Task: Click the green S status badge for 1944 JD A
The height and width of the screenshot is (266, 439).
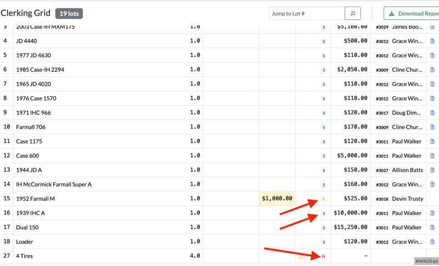Action: pyautogui.click(x=324, y=170)
